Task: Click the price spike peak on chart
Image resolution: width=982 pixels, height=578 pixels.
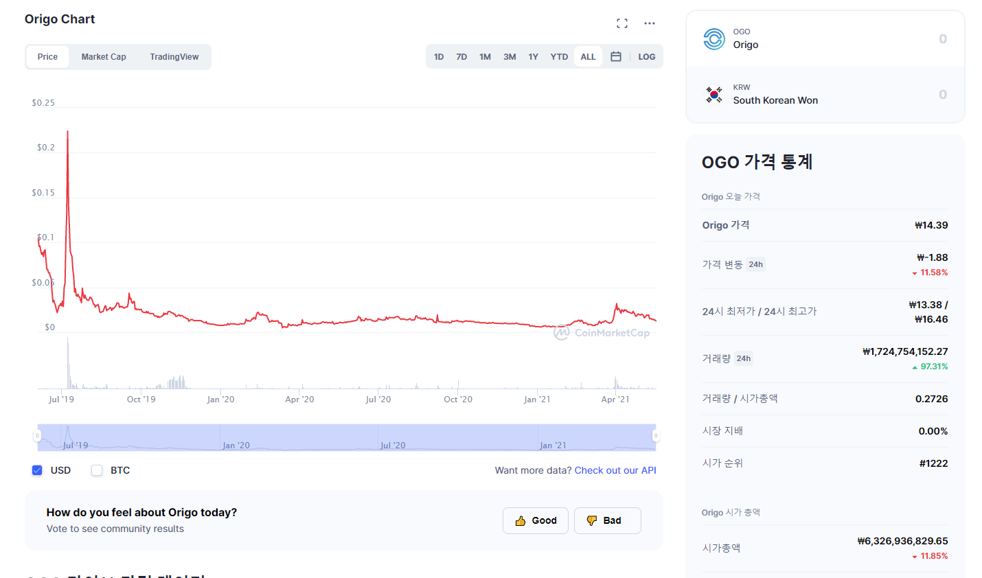Action: [67, 132]
